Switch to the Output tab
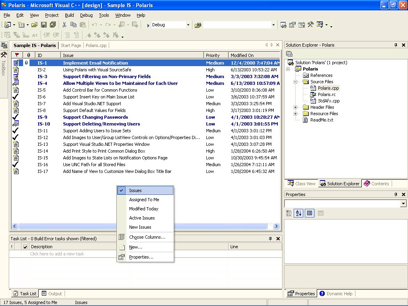This screenshot has height=306, width=408. tap(52, 294)
